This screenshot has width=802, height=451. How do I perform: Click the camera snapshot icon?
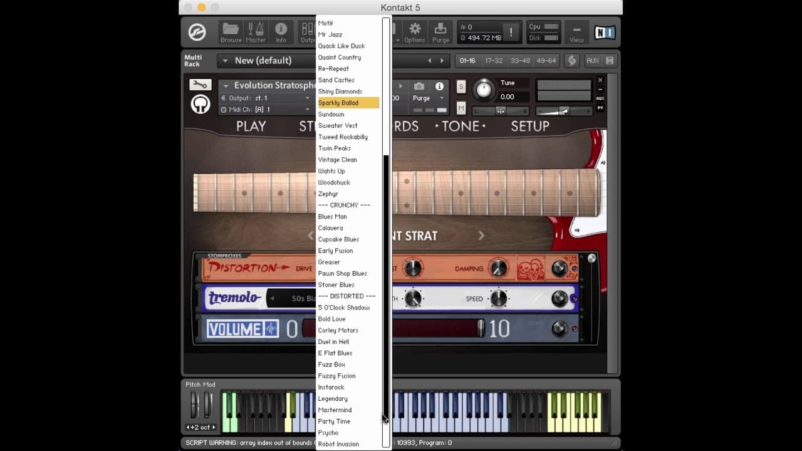(x=419, y=86)
